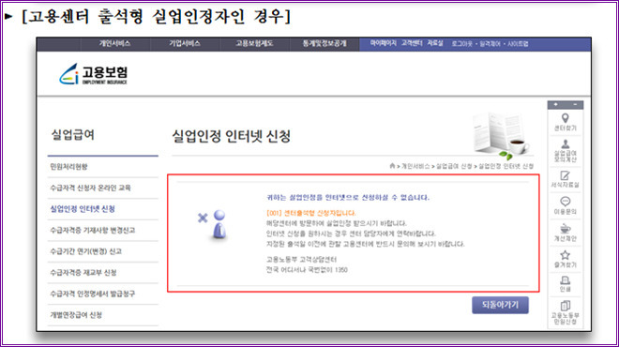Open the 개선제안 coffee cup icon
The height and width of the screenshot is (347, 619).
point(565,229)
